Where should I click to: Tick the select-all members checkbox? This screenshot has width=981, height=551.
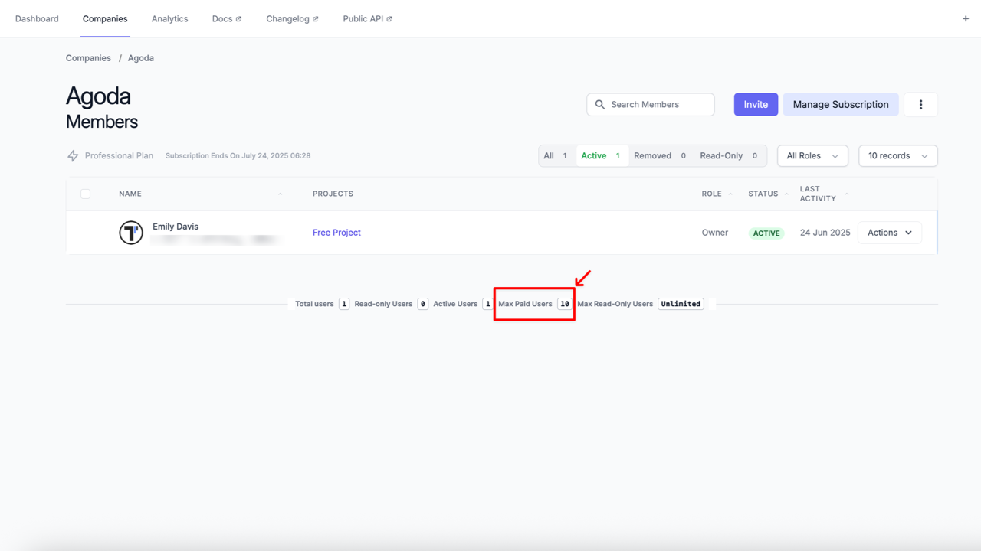point(86,194)
